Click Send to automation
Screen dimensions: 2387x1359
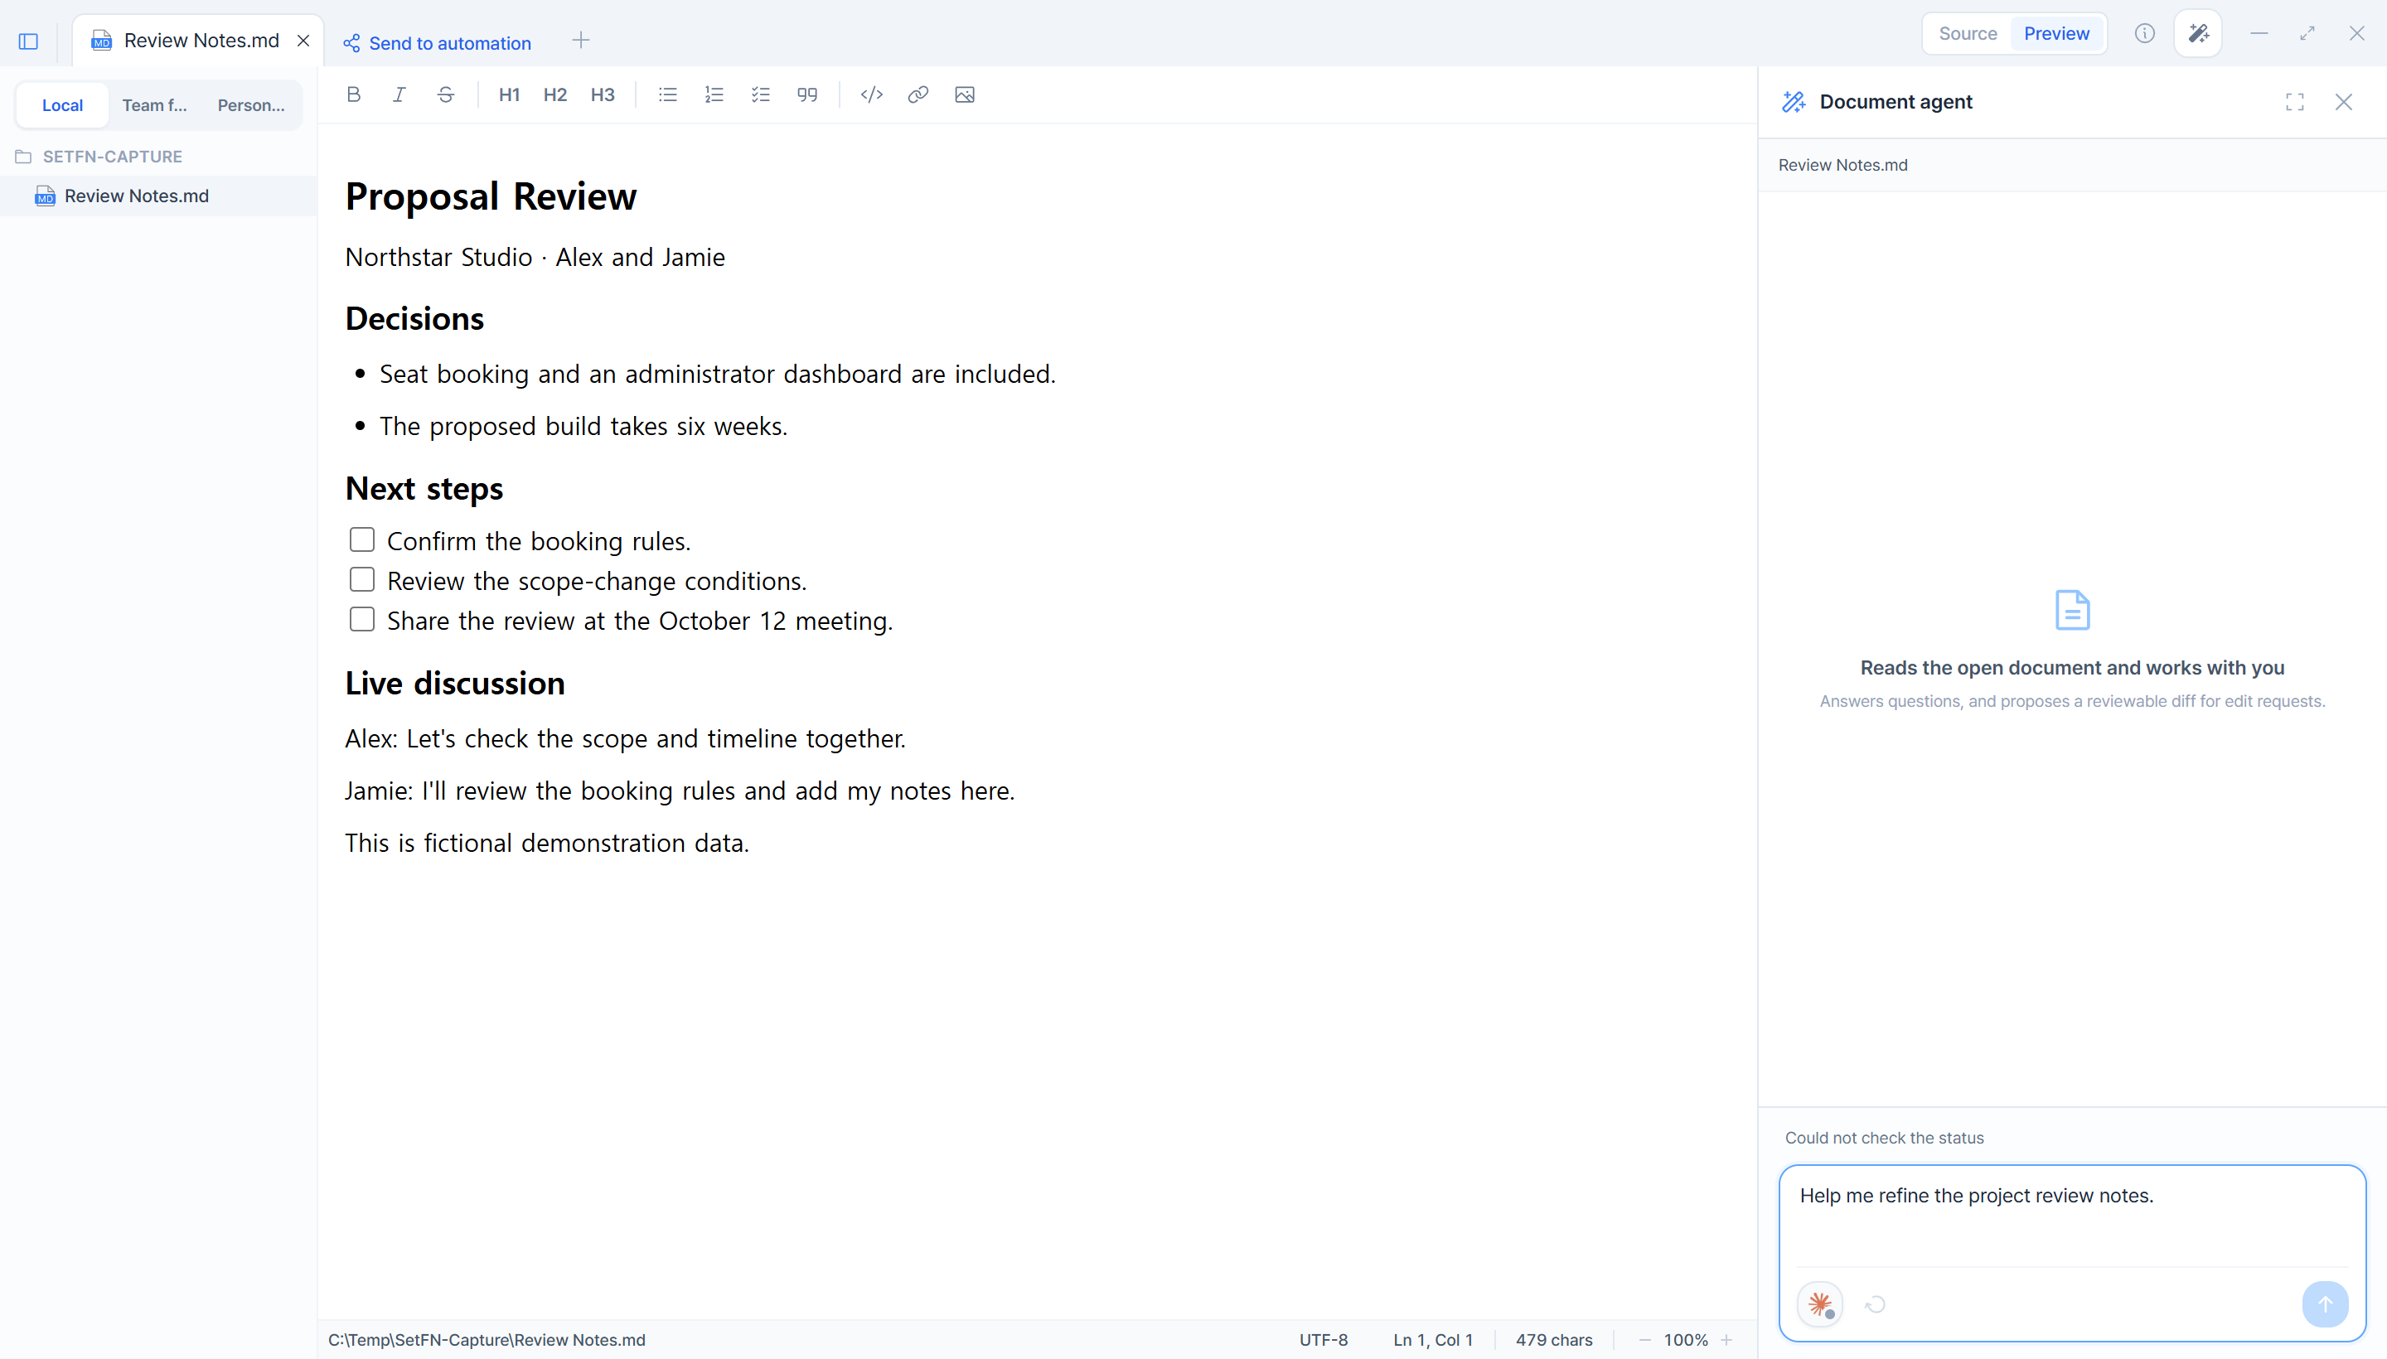click(x=437, y=43)
